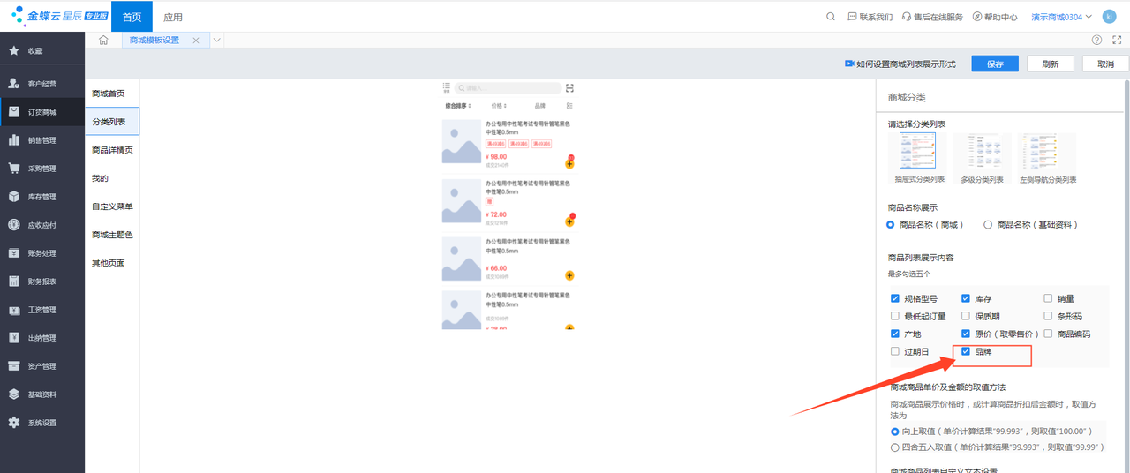Viewport: 1130px width, 473px height.
Task: Switch to 首页 top tab
Action: pos(132,17)
